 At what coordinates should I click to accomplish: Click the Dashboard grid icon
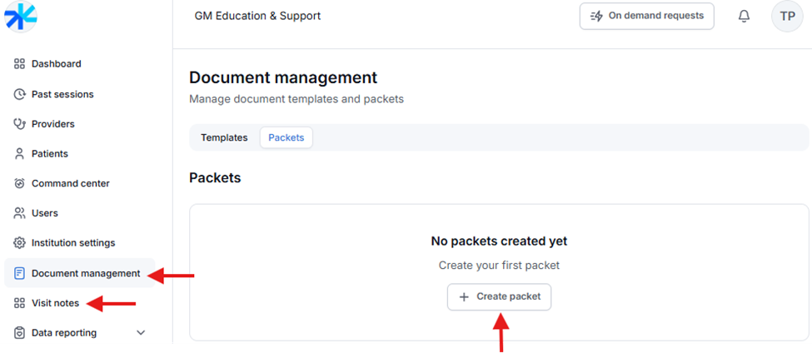coord(20,64)
